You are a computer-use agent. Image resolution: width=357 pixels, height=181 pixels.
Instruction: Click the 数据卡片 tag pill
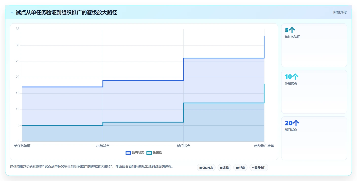(x=259, y=168)
